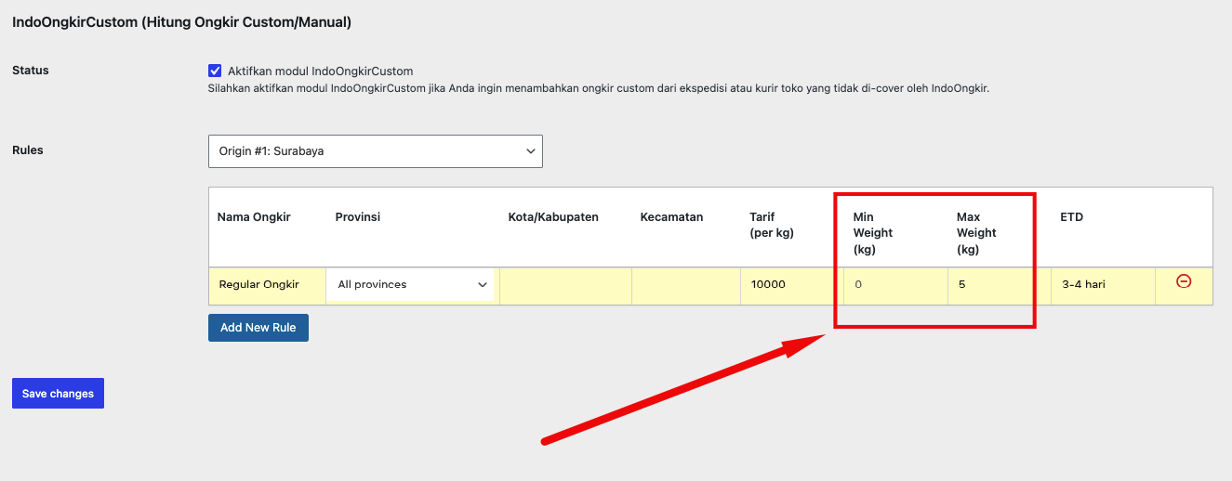Click the Min Weight (kg) column header
Screen dimensions: 1232x481
(x=873, y=233)
